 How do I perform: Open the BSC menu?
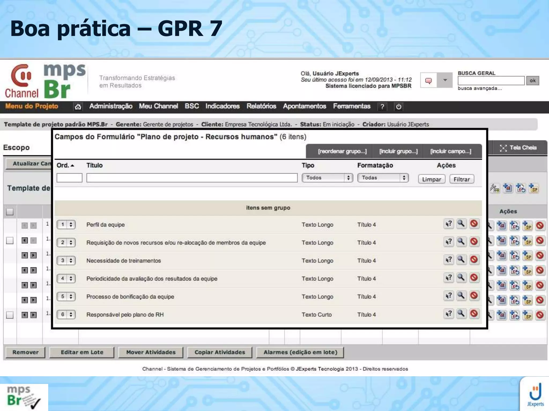point(192,106)
